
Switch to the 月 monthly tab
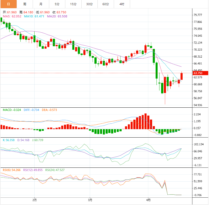point(41,4)
